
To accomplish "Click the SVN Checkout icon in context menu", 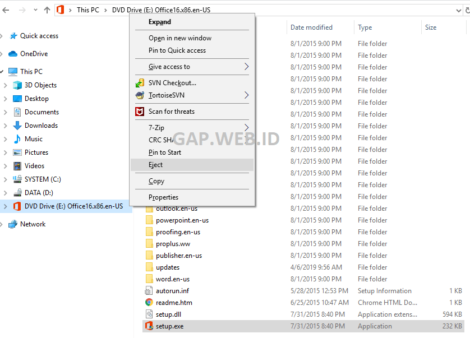I will (x=140, y=83).
